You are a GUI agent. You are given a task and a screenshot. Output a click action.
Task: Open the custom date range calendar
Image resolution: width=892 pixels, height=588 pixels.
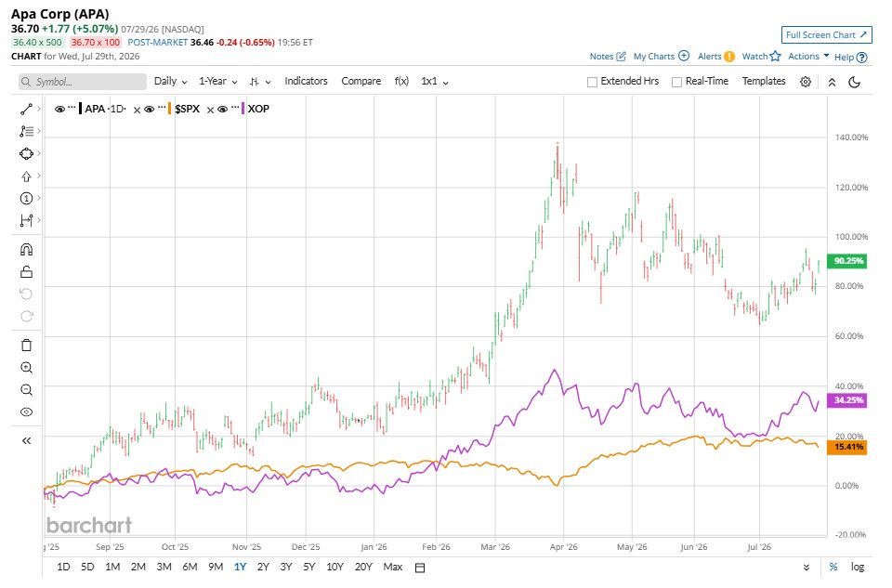coord(420,568)
